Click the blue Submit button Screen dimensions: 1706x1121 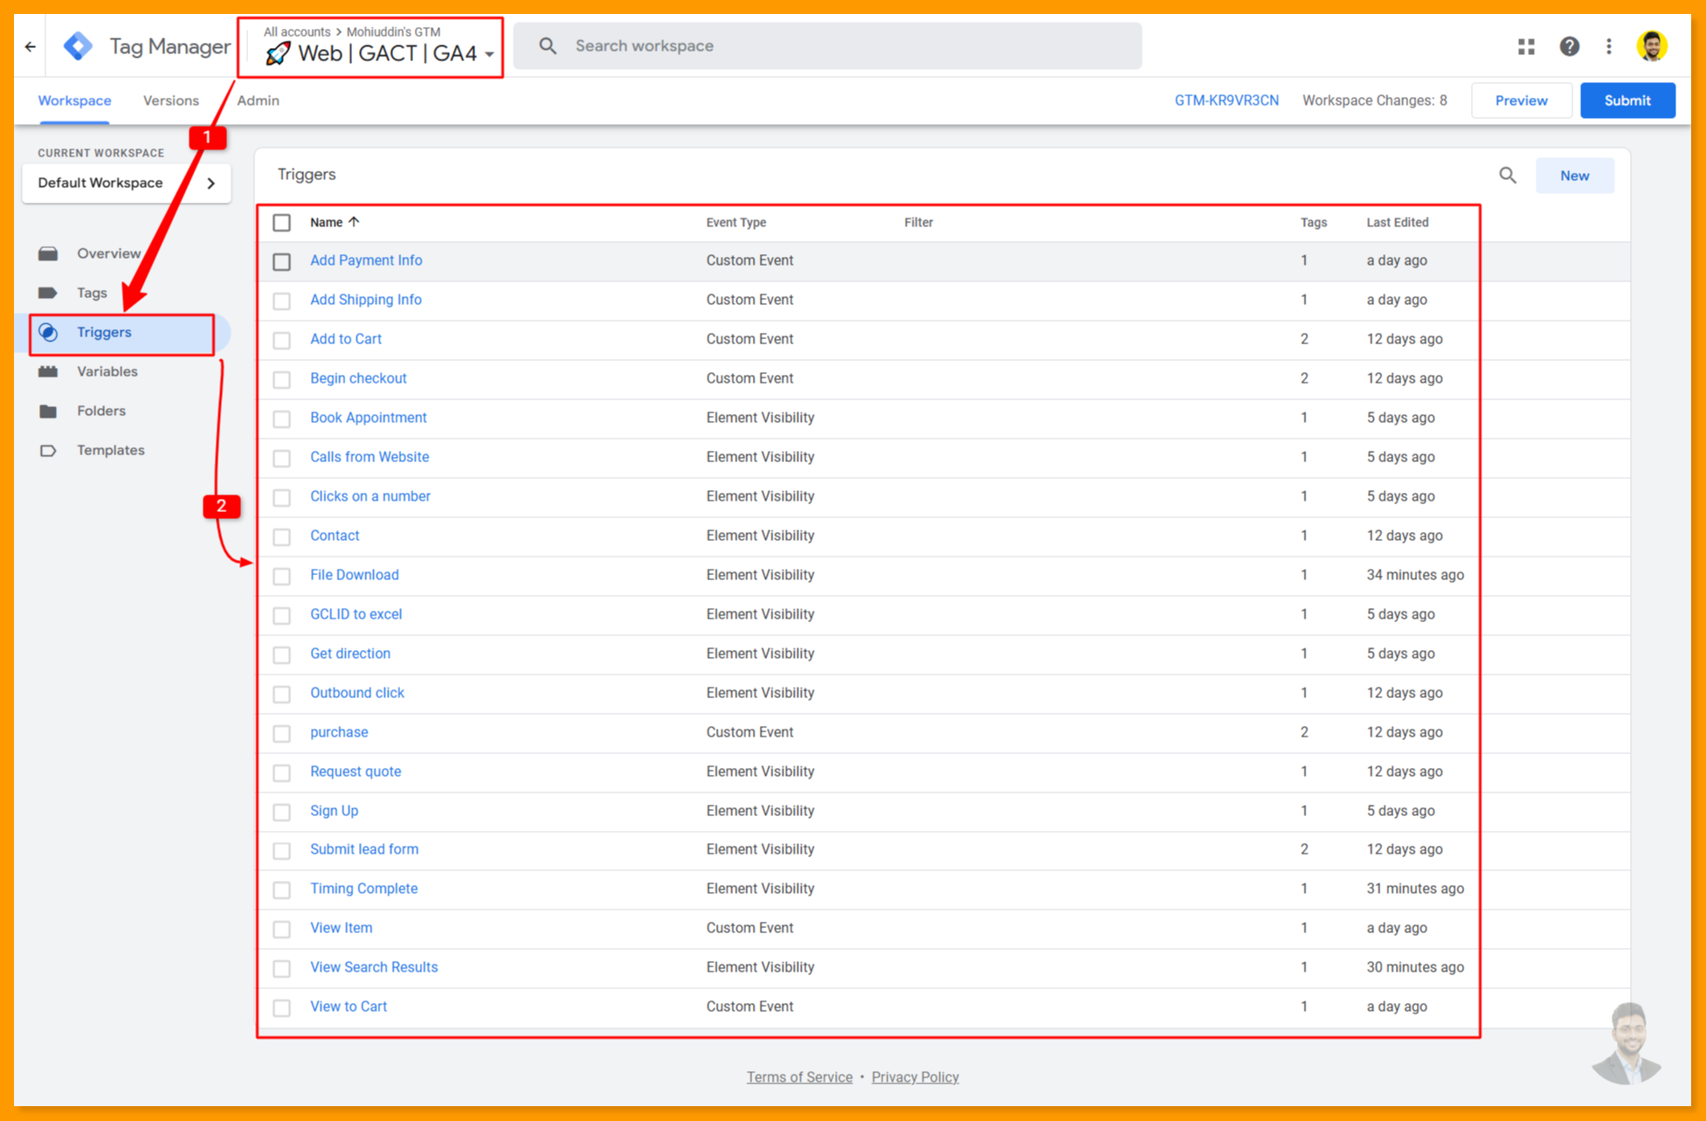coord(1627,100)
